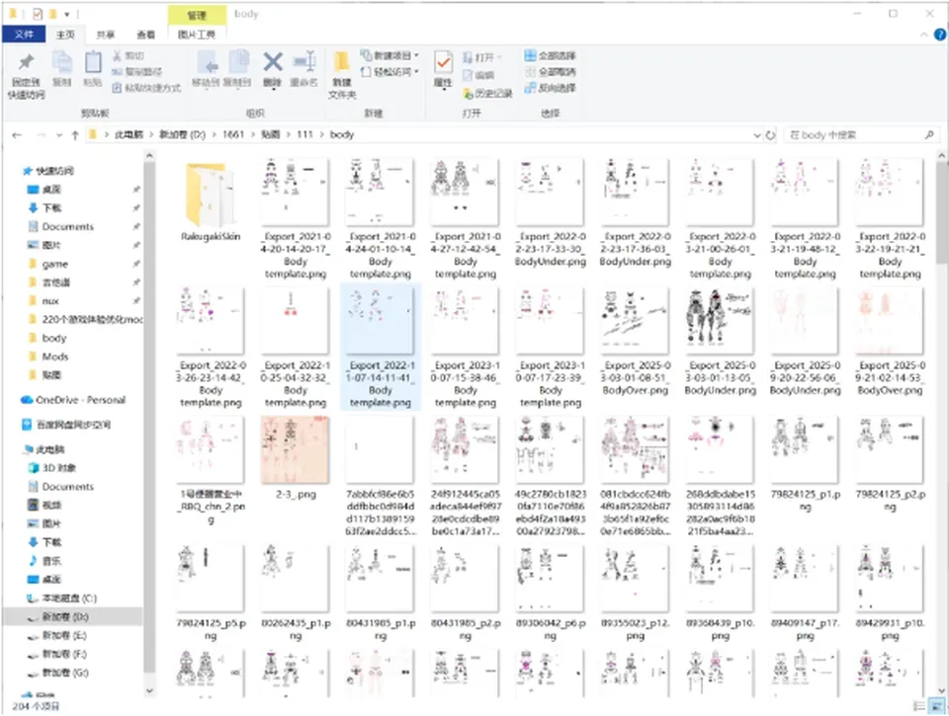Image resolution: width=949 pixels, height=716 pixels.
Task: Open the New item (新建项目) dropdown
Action: 389,55
